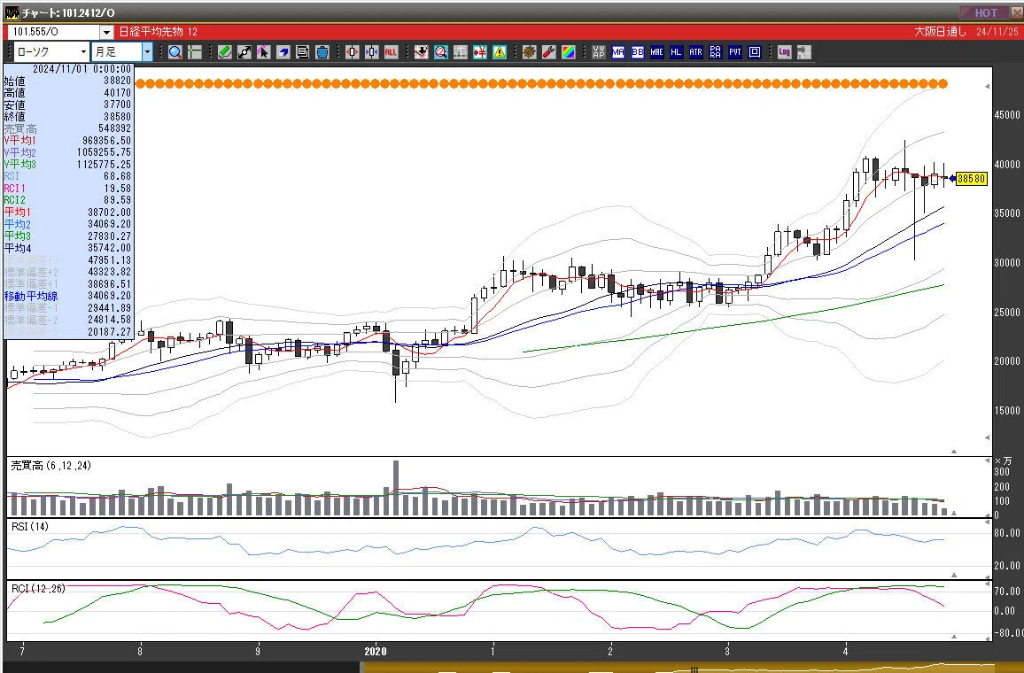Toggle the PVT pivot indicator

735,52
